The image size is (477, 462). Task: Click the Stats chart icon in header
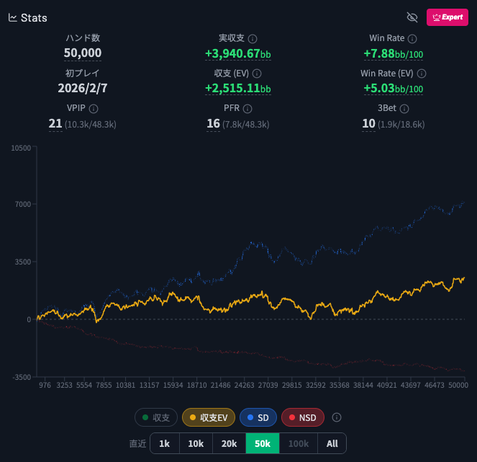pos(12,18)
